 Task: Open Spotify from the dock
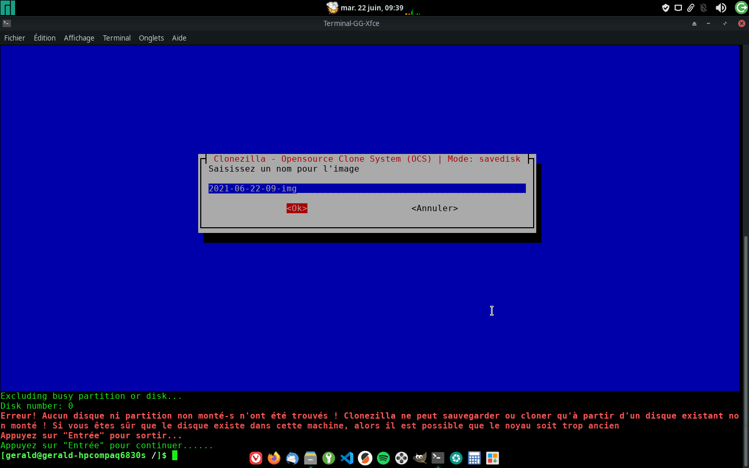(383, 458)
